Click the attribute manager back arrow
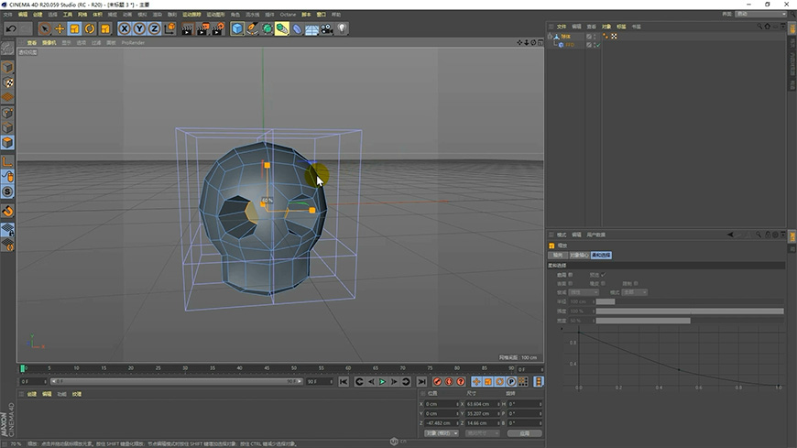The image size is (797, 448). 730,235
